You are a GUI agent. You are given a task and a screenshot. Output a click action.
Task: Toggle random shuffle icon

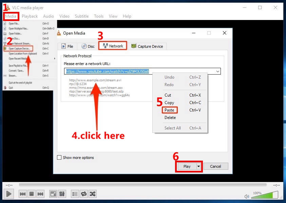(93, 194)
